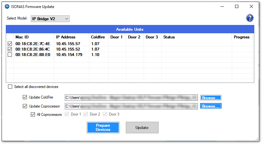The image size is (262, 144).
Task: Toggle the Door 3 coprocessor checkbox
Action: [105, 114]
